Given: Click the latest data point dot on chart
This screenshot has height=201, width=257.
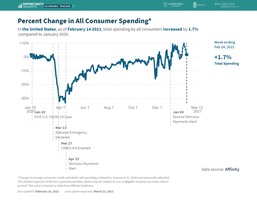Looking at the screenshot, I should [x=187, y=55].
